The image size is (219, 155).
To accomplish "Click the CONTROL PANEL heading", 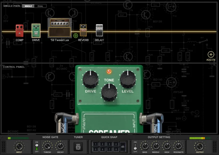I will click(14, 67).
